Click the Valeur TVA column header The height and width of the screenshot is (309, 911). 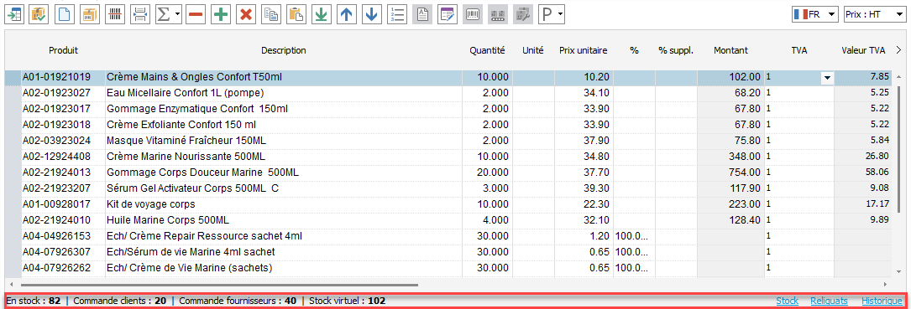[x=863, y=50]
